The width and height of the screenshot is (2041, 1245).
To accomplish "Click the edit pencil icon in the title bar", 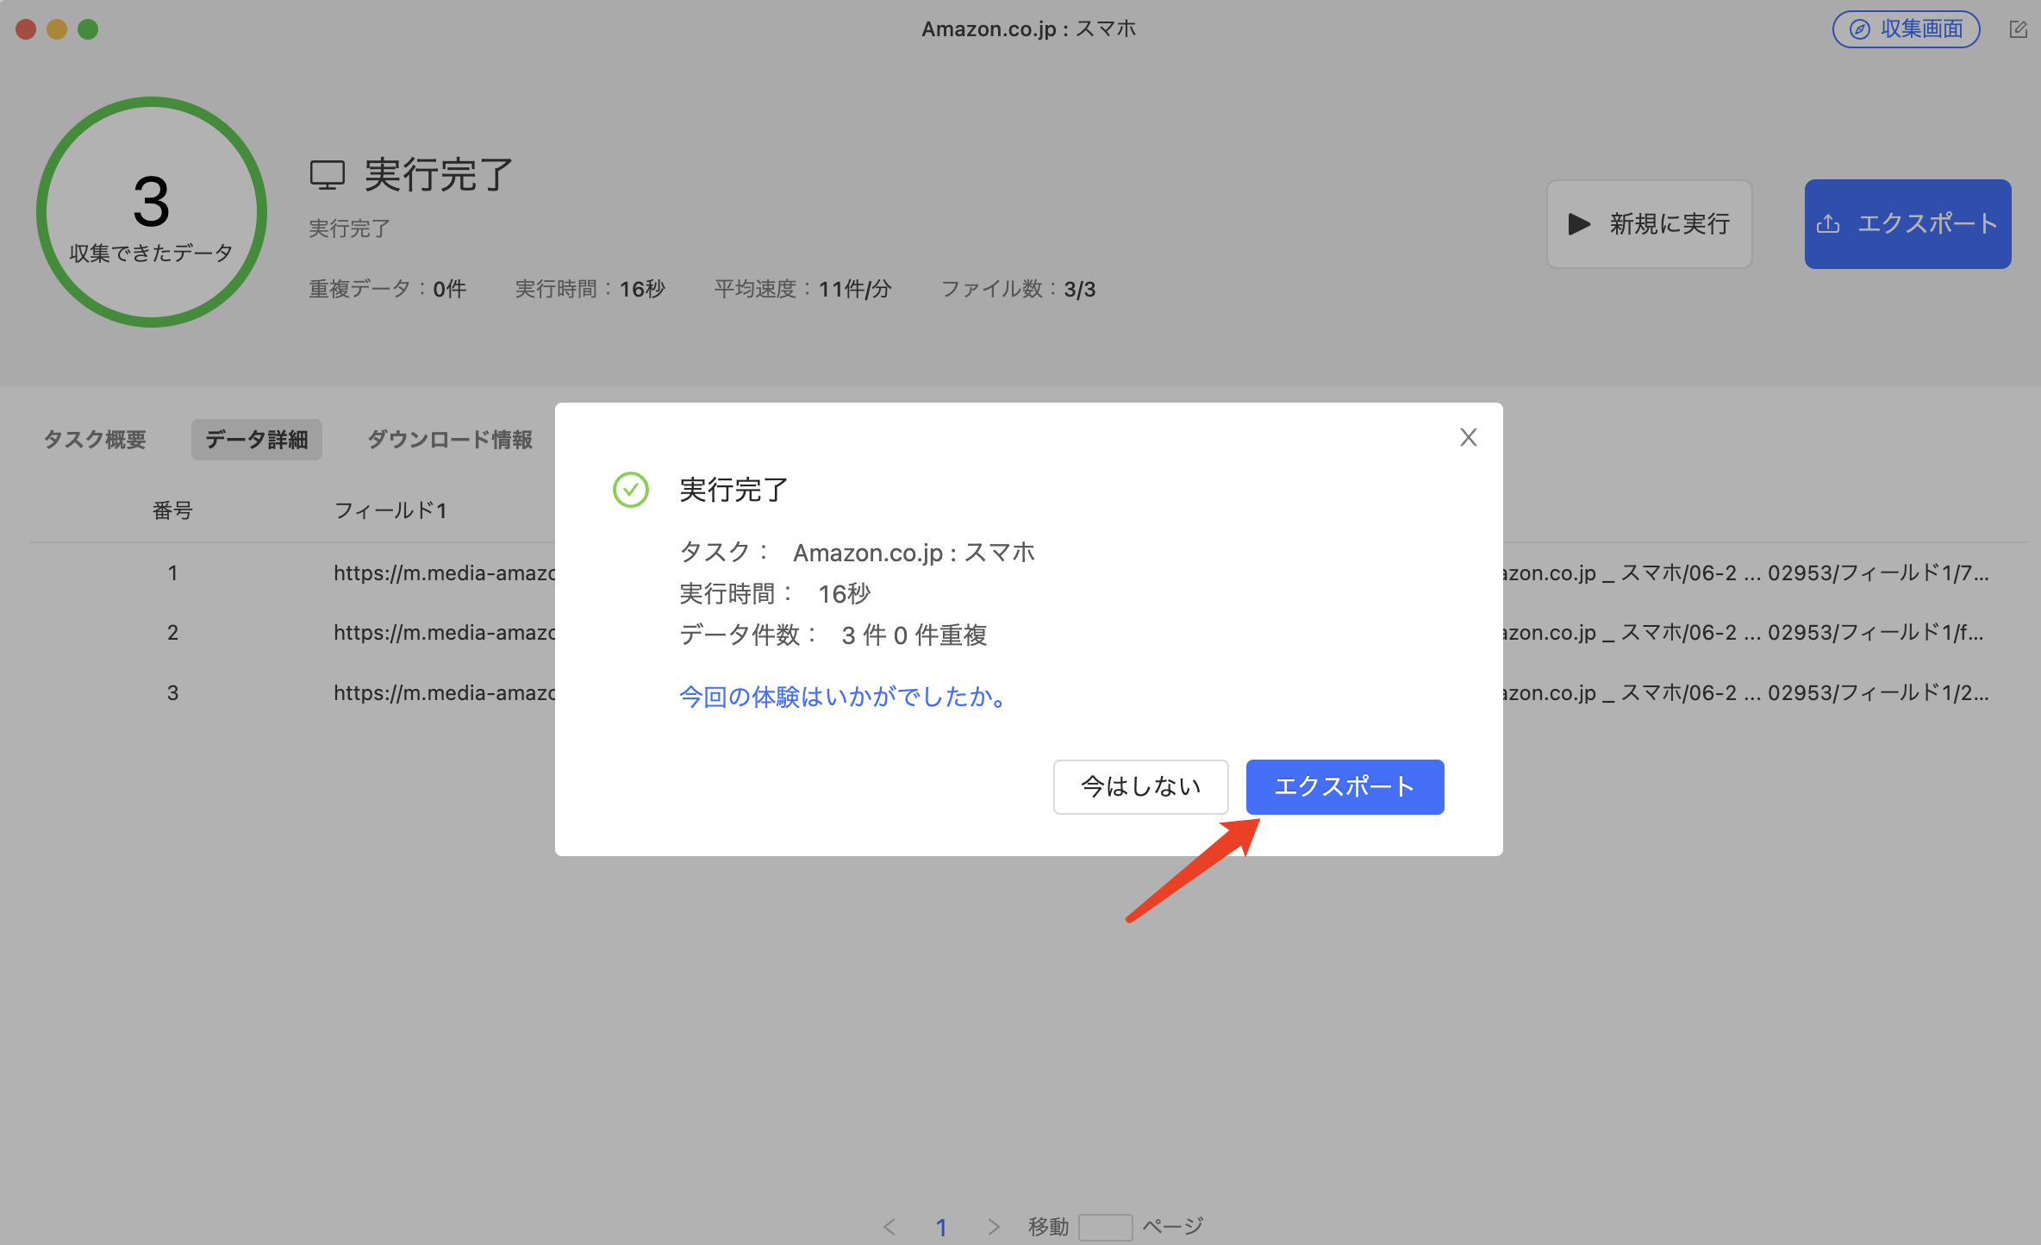I will coord(2018,29).
